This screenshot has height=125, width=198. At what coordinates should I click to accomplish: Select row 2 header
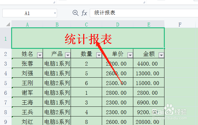(6, 54)
